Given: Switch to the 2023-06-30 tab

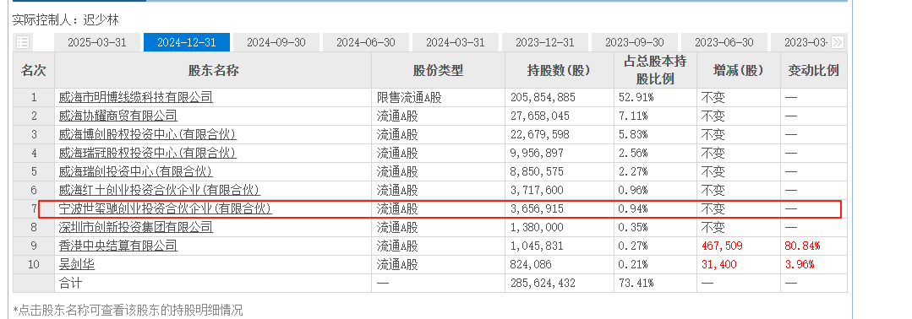Looking at the screenshot, I should (x=724, y=42).
